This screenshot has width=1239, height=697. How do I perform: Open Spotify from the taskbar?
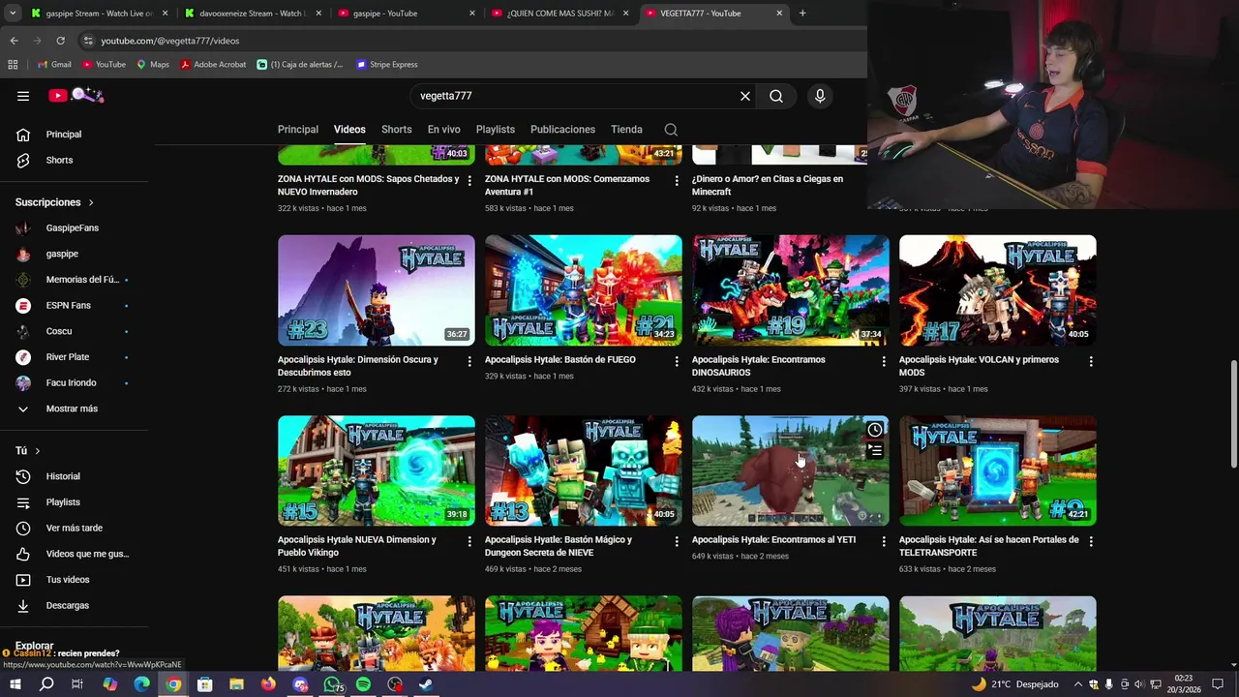(363, 684)
